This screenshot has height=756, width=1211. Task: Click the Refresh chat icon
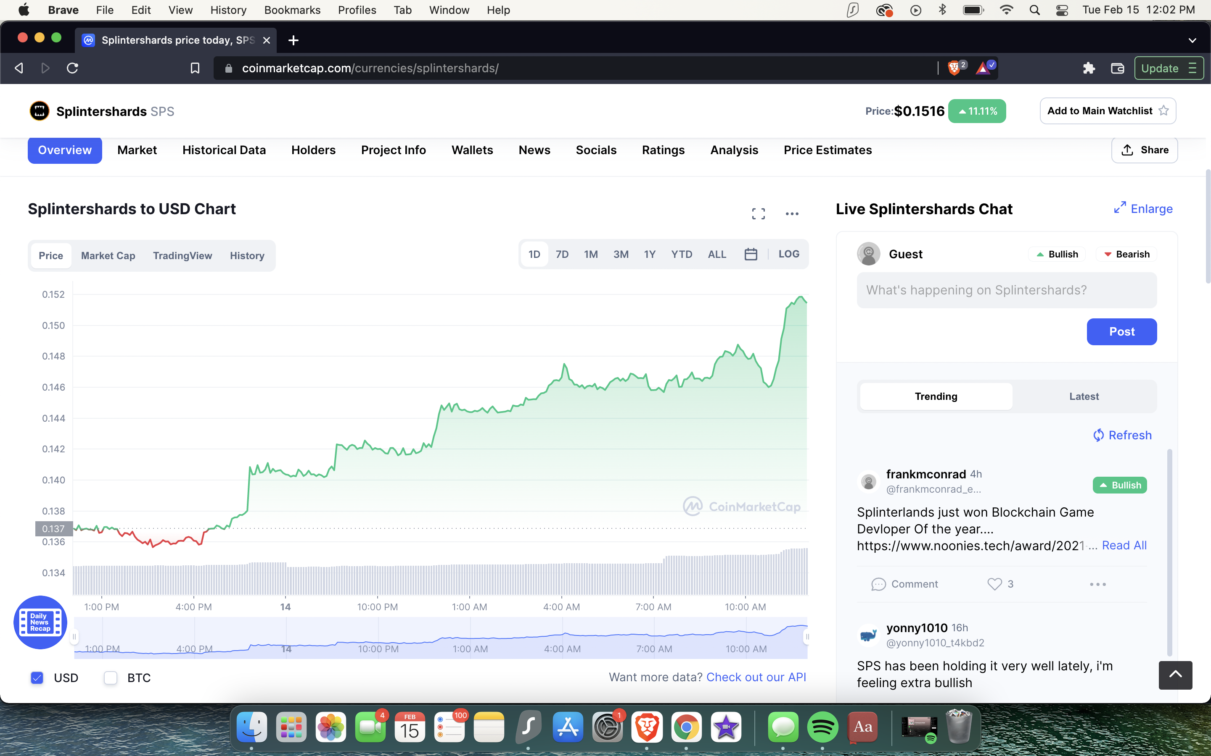pyautogui.click(x=1098, y=435)
